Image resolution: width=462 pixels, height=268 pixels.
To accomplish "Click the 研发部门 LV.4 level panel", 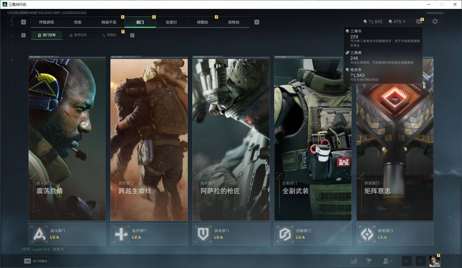I will click(x=395, y=234).
